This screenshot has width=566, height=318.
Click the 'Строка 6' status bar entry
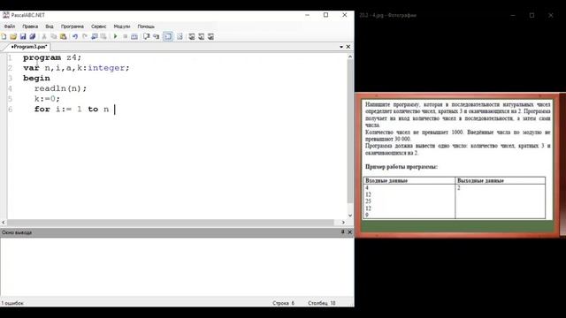pos(283,303)
